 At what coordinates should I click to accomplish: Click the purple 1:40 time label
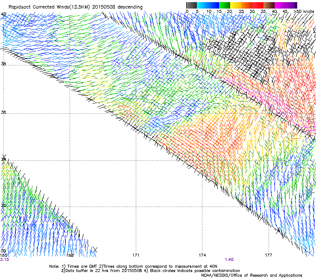229,260
